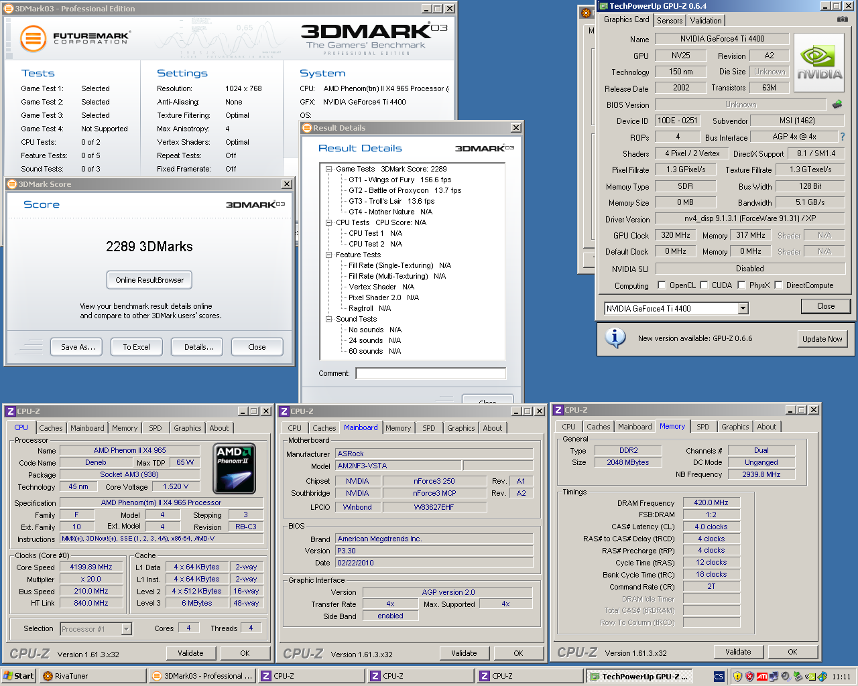Click the GPU-Z title bar icon

[x=603, y=6]
